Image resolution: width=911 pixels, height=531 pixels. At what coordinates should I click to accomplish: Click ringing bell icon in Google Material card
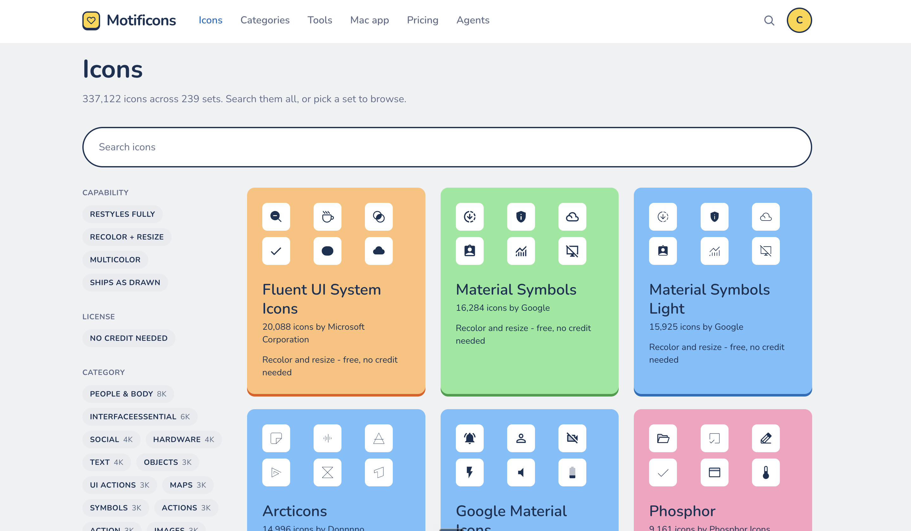(470, 438)
